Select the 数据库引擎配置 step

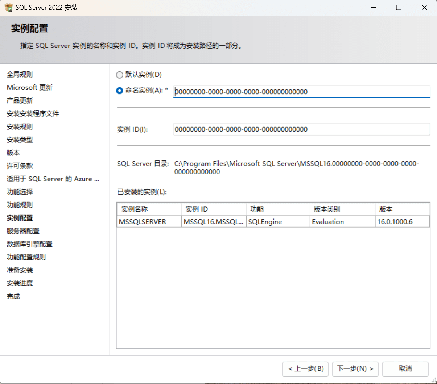click(29, 244)
